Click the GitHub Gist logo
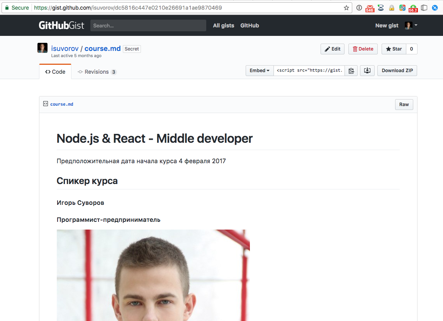This screenshot has height=321, width=443. pos(61,25)
